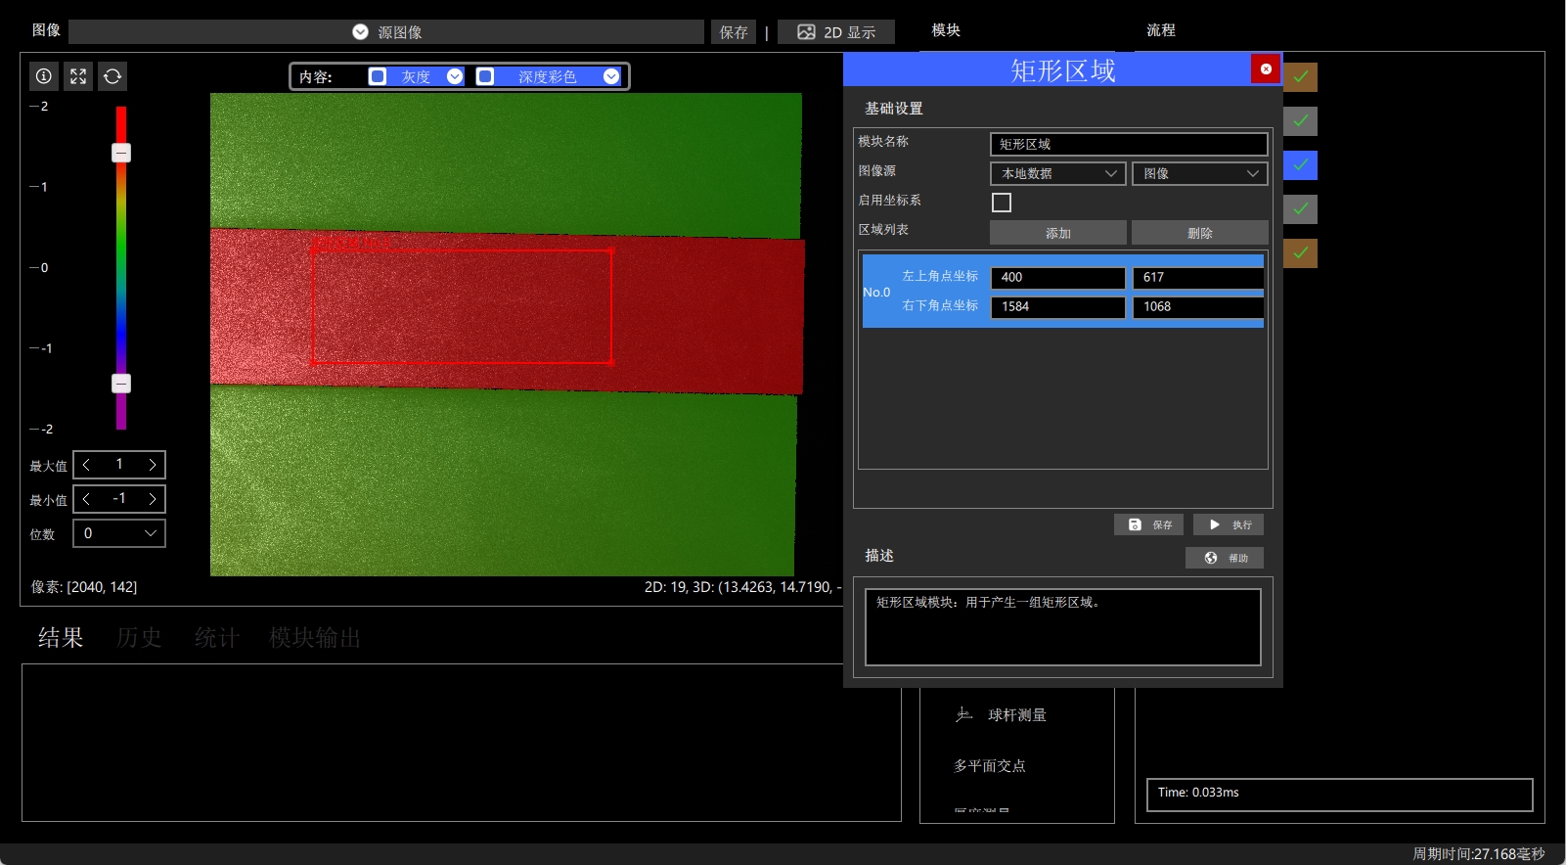Screen dimensions: 1566x865
Task: Switch to the 历史 tab
Action: tap(139, 638)
